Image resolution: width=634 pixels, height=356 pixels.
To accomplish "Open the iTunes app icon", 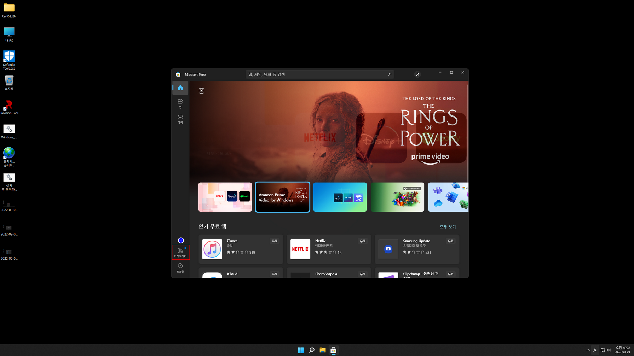I will [212, 249].
